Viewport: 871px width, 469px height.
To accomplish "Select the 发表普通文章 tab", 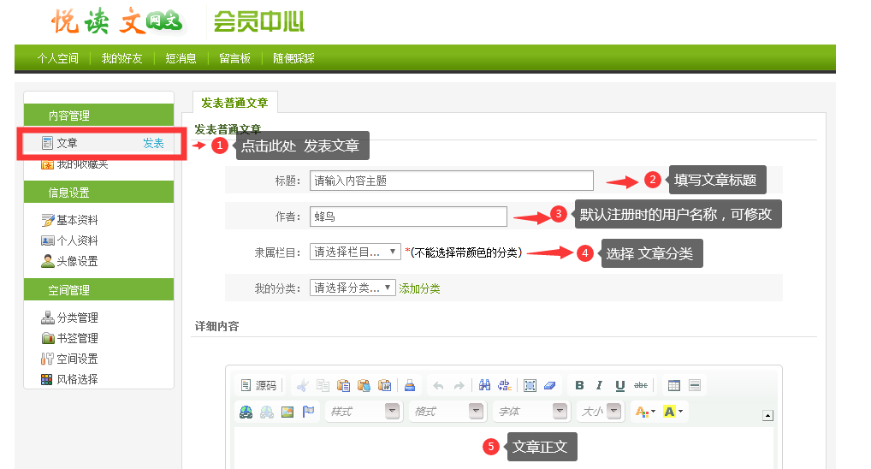I will (x=234, y=103).
